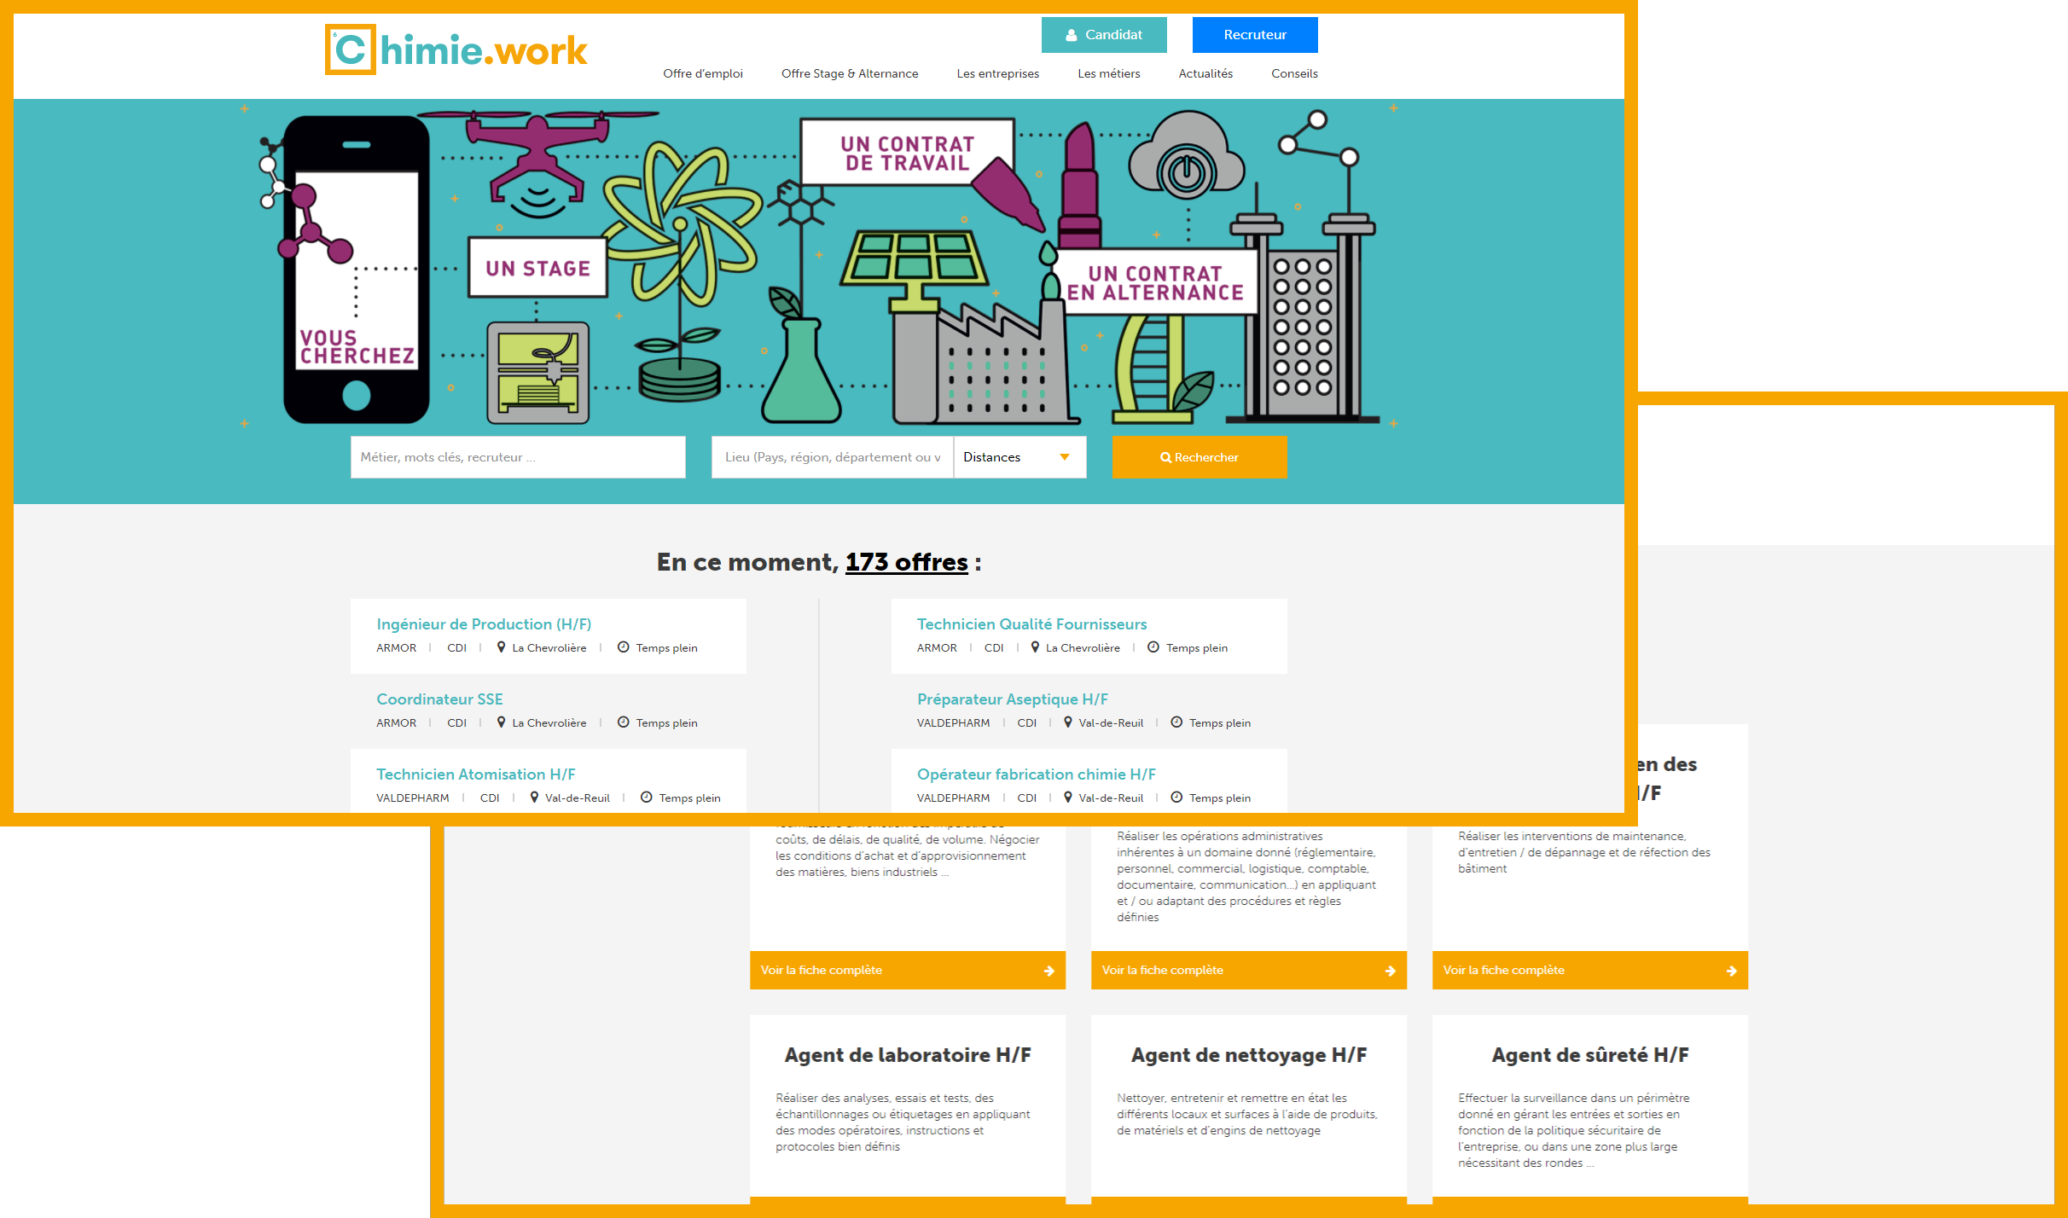The width and height of the screenshot is (2068, 1218).
Task: Click clock icon in Coordinateur SSE row
Action: (623, 722)
